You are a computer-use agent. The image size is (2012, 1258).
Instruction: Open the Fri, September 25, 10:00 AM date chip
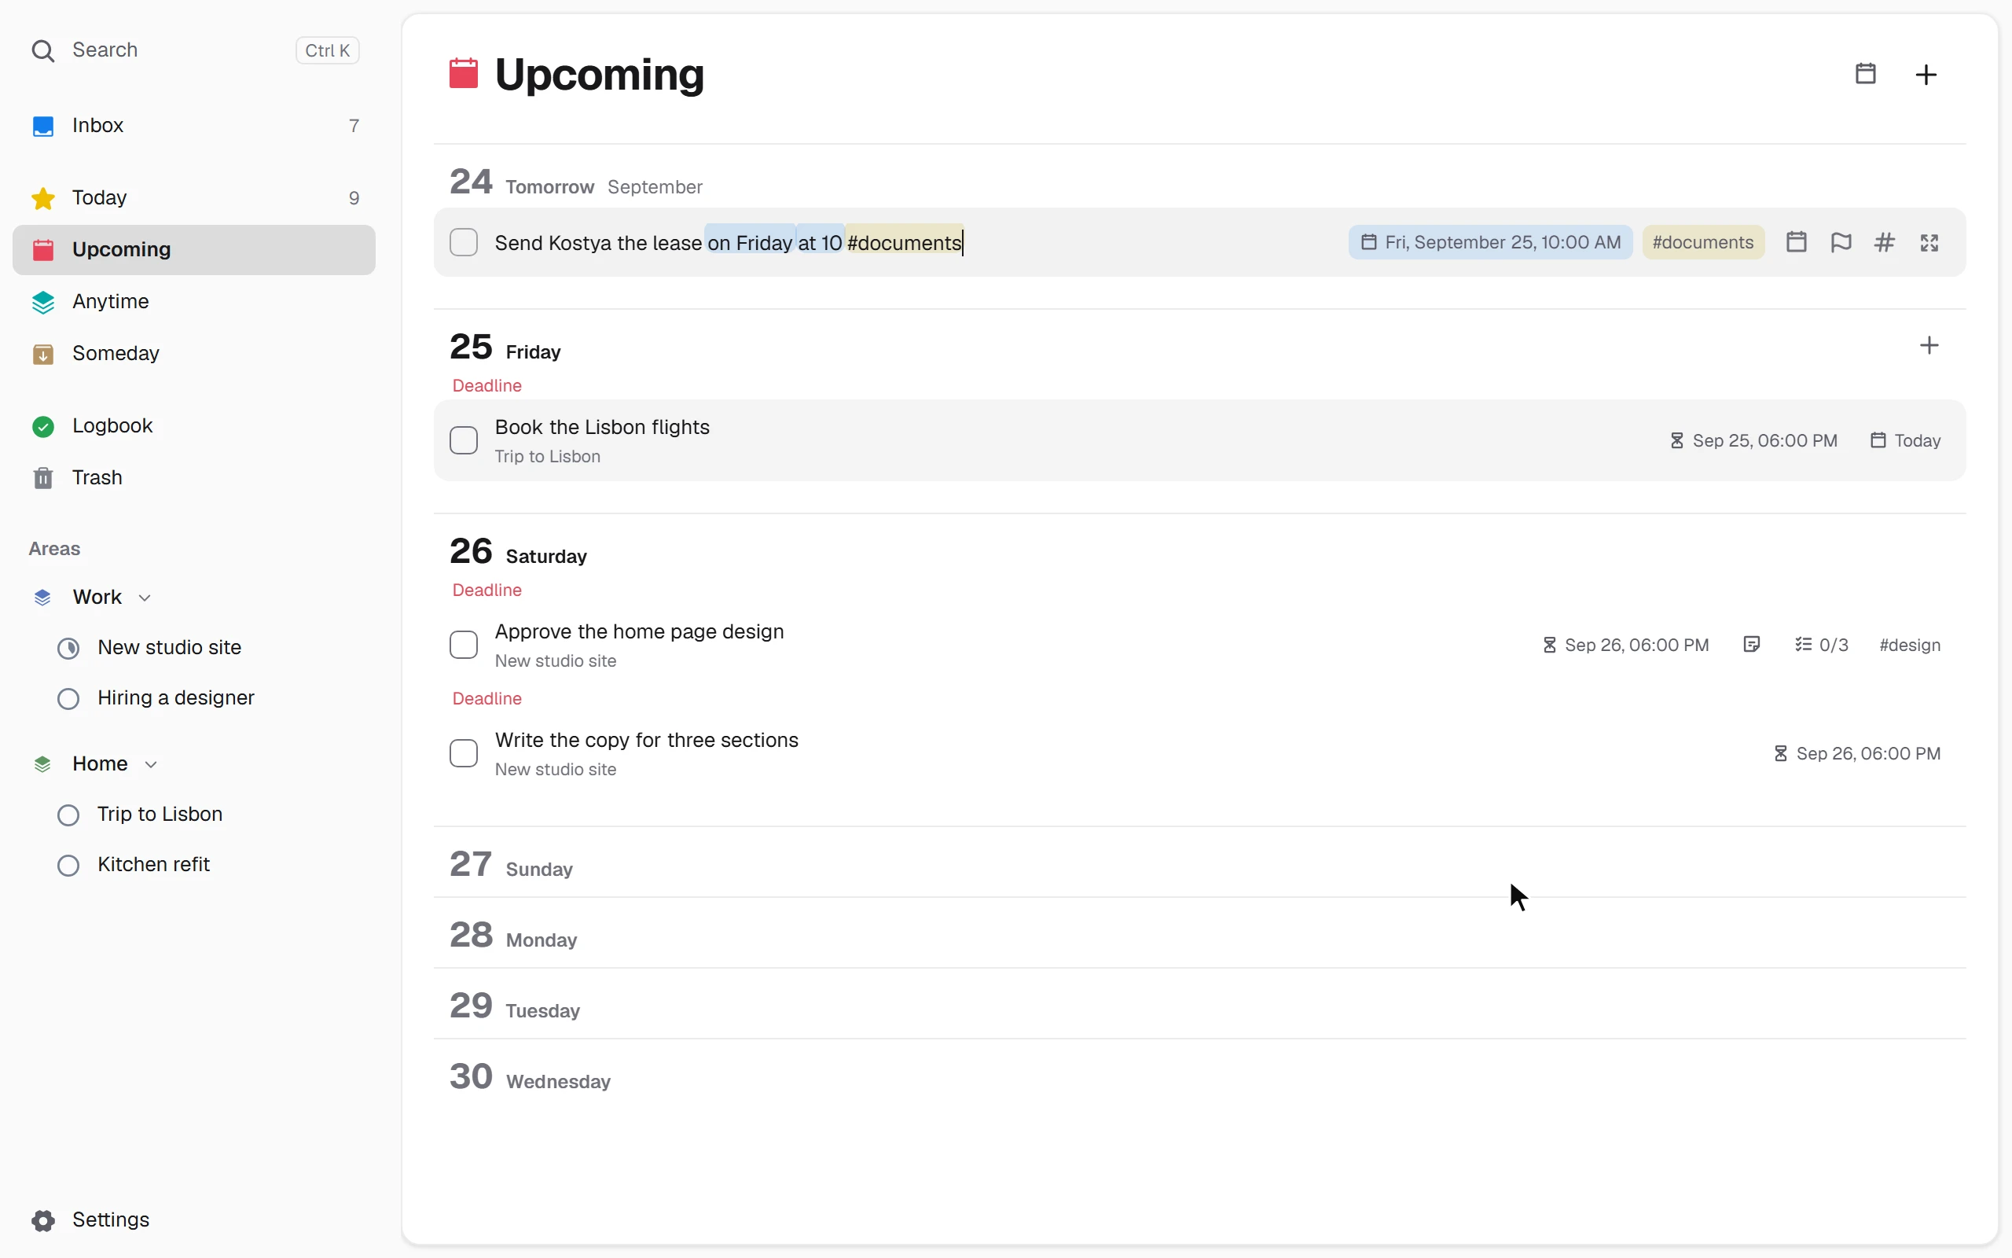click(x=1490, y=242)
